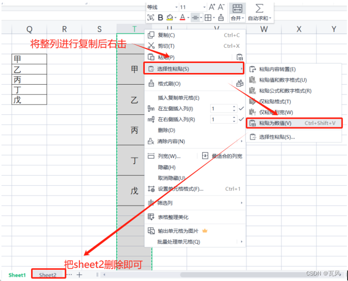Click the format painter brush in mini toolbar
The width and height of the screenshot is (348, 281).
click(221, 18)
